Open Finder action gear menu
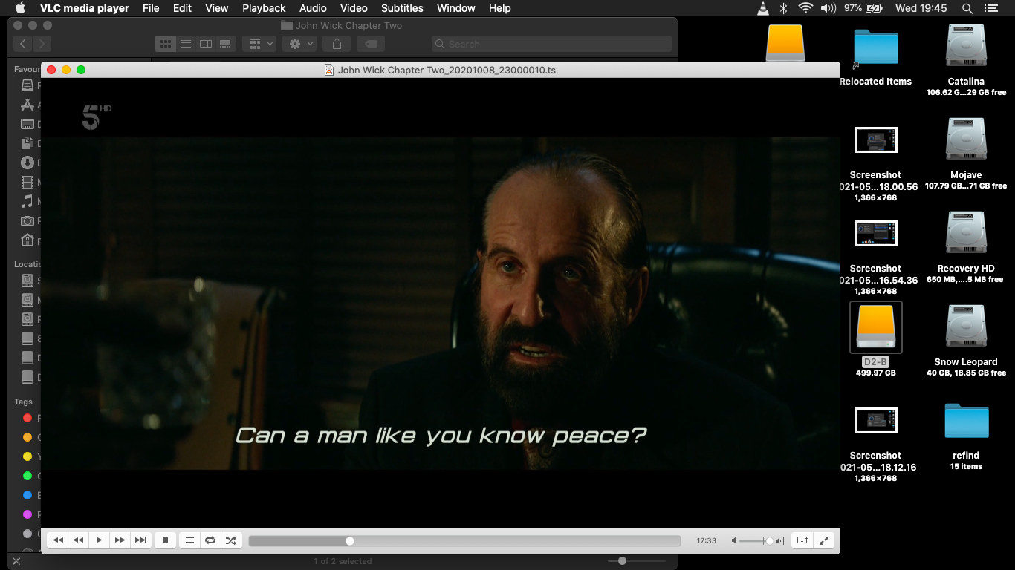This screenshot has width=1015, height=570. pyautogui.click(x=300, y=44)
